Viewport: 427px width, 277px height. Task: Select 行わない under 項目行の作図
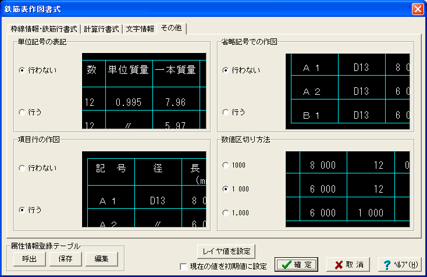(38, 168)
